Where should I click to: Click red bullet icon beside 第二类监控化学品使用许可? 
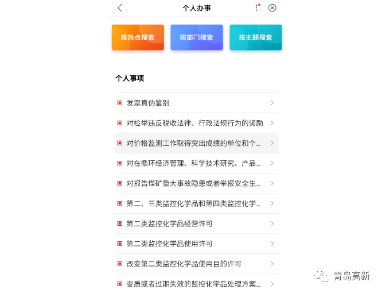pos(120,244)
